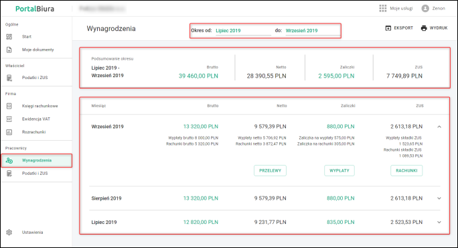Click Lipiec Brutto value 12 820,00 PLN
This screenshot has width=458, height=248.
coord(201,223)
